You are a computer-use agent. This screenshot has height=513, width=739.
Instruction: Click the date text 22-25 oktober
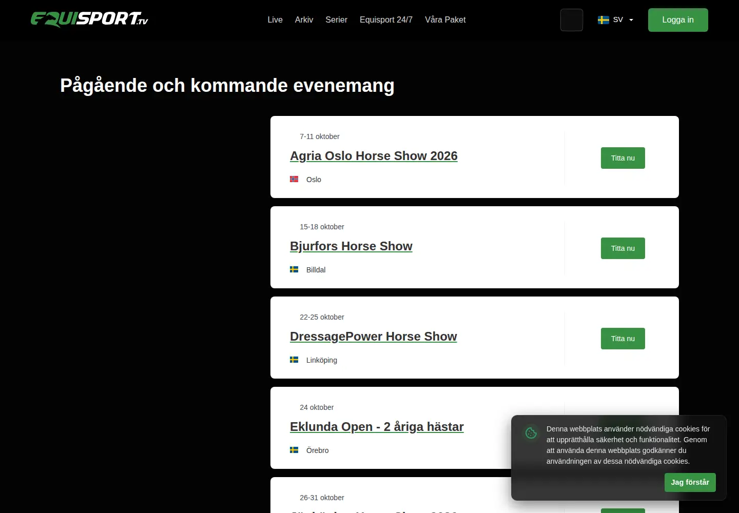[x=322, y=317]
